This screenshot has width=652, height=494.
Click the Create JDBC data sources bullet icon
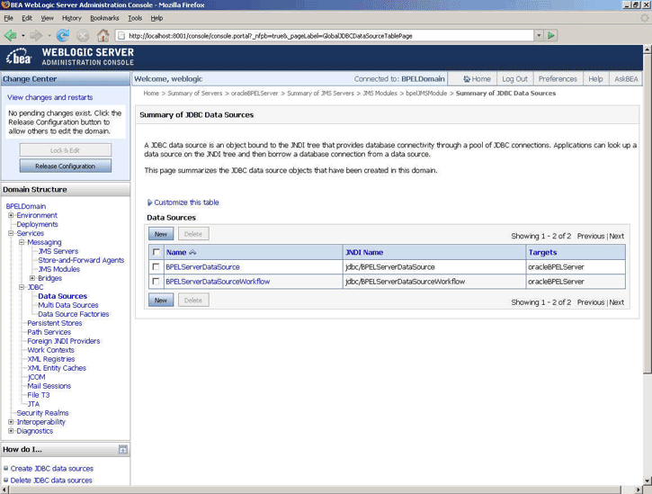[5, 468]
